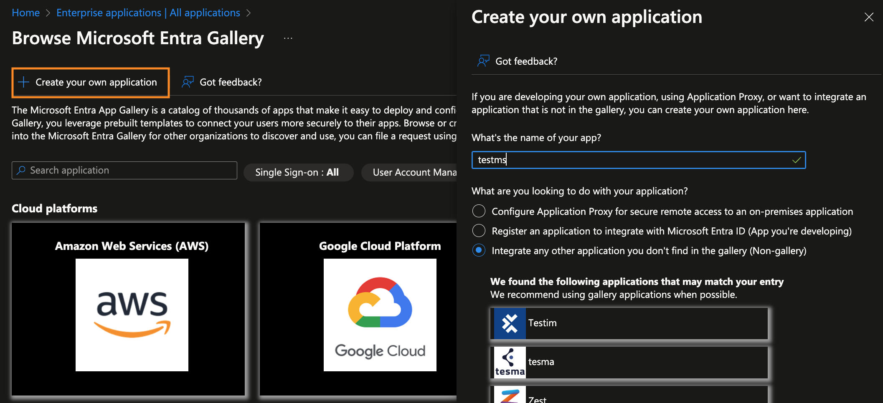Select the Non-gallery integration radio option

479,250
